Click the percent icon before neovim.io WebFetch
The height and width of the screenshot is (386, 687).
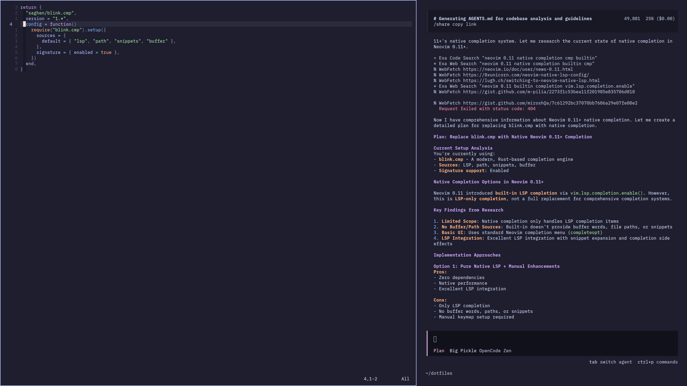click(x=435, y=69)
